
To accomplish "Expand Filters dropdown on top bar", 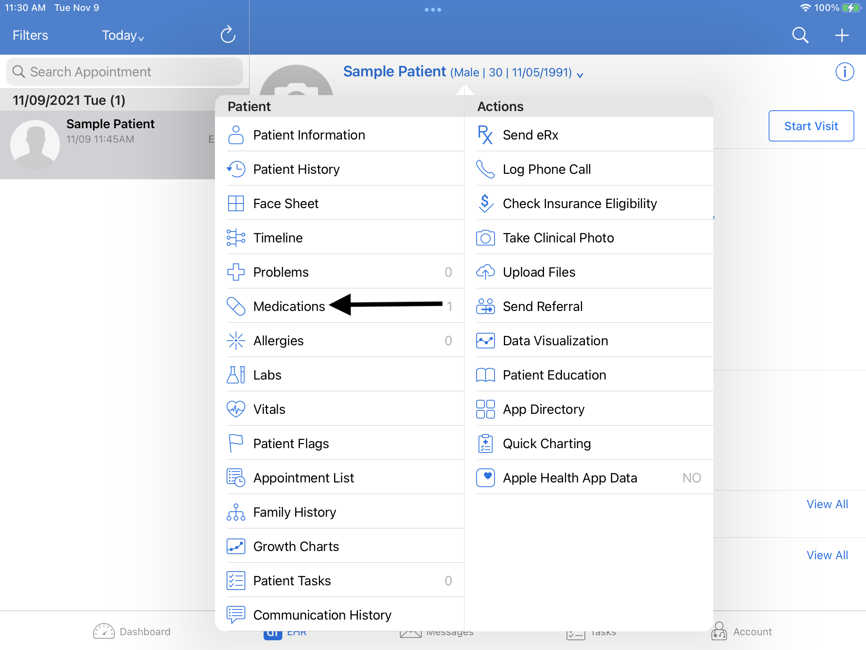I will [30, 35].
